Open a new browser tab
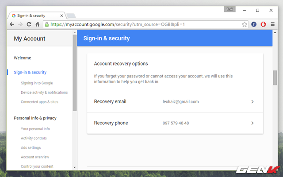Screen dimensions: 283x177 [x=71, y=16]
